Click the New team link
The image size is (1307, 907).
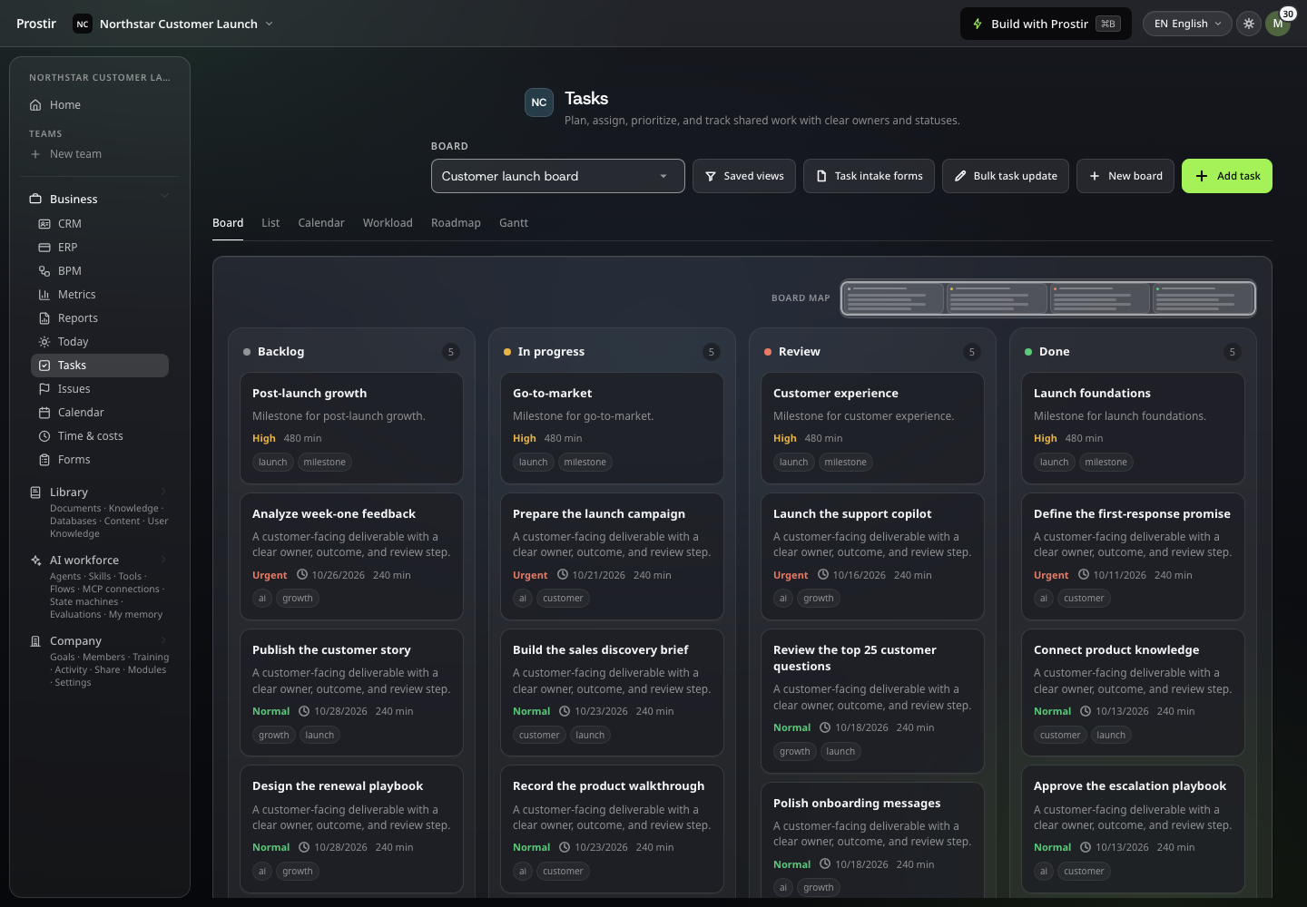(75, 154)
